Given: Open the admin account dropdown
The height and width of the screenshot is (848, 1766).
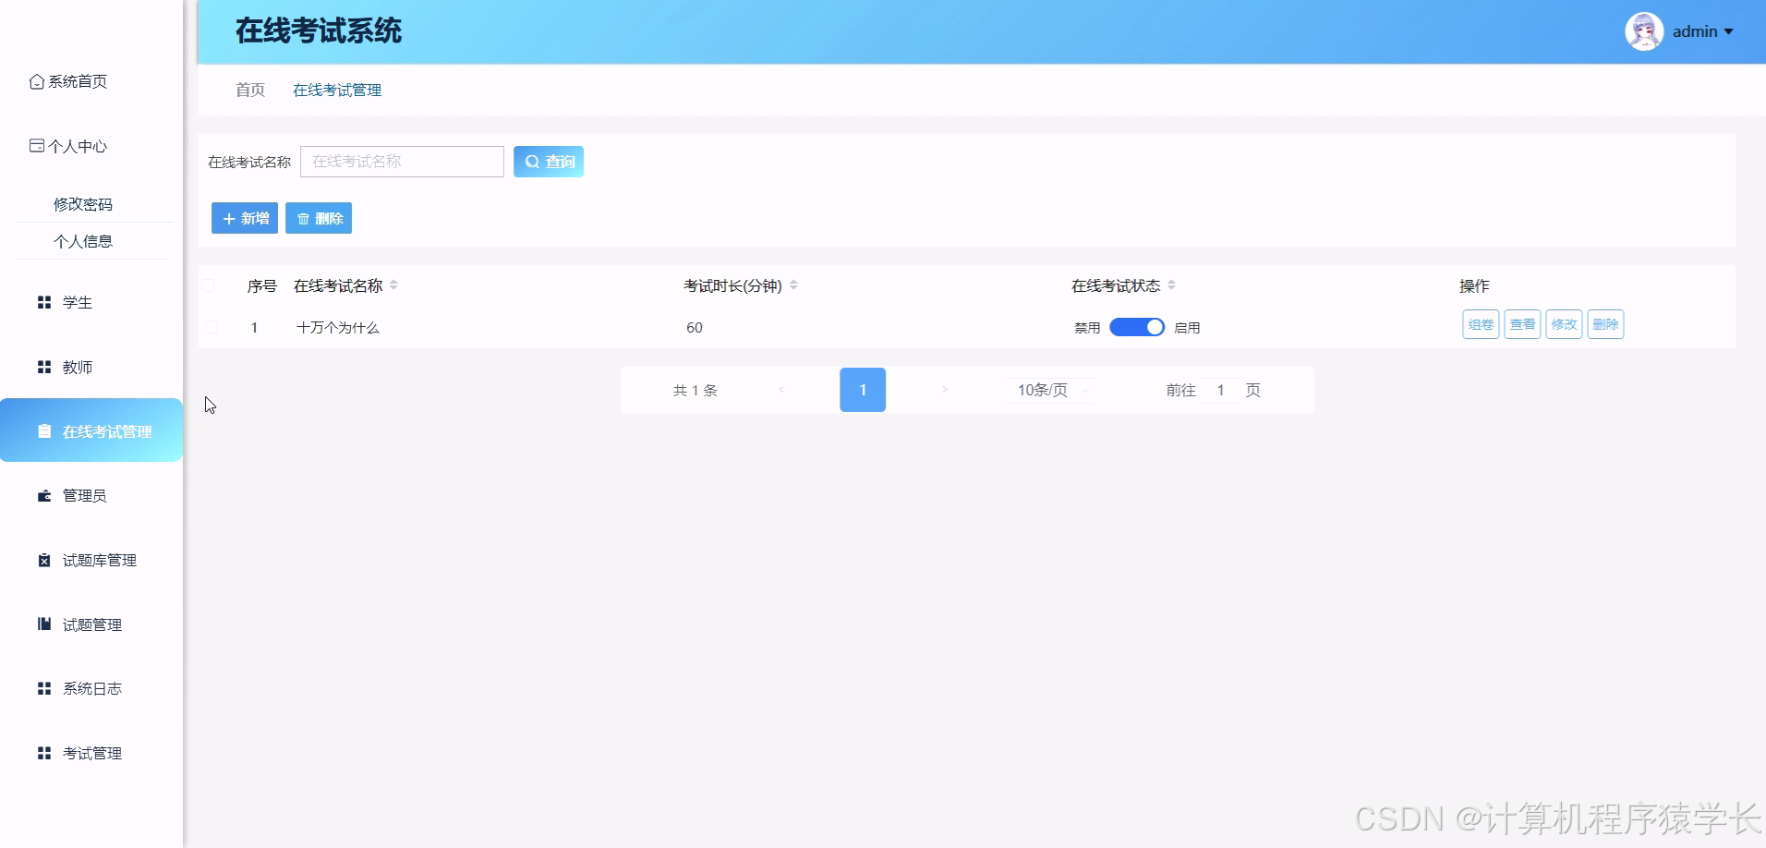Looking at the screenshot, I should [1696, 30].
